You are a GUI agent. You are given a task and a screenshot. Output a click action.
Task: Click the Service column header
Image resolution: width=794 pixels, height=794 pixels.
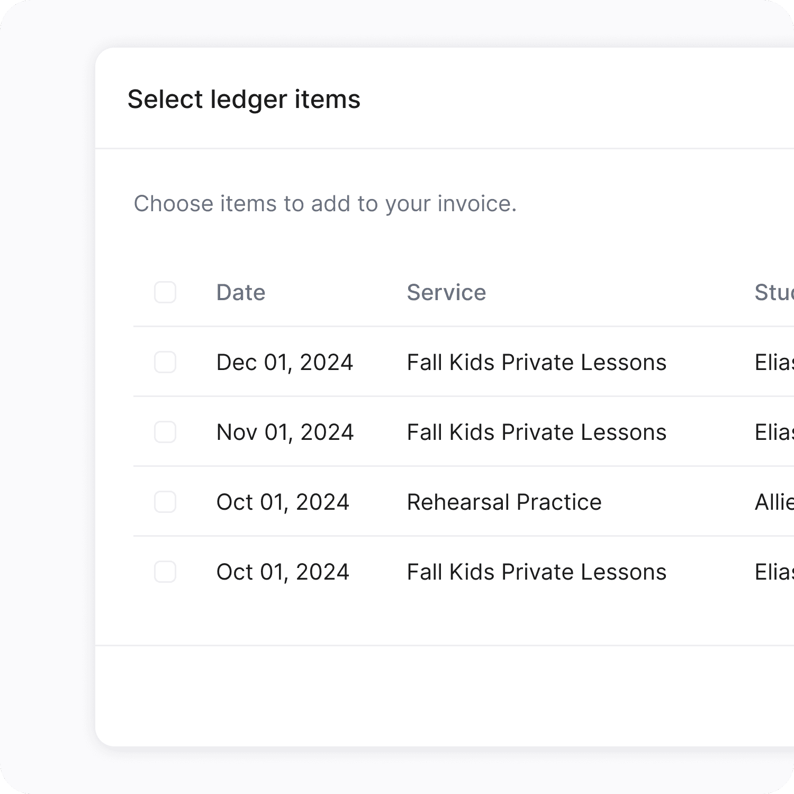(446, 292)
